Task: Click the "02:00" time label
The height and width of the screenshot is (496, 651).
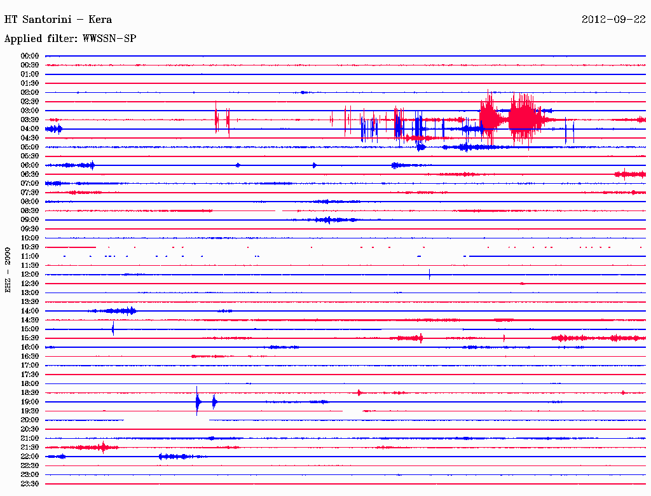Action: [30, 93]
